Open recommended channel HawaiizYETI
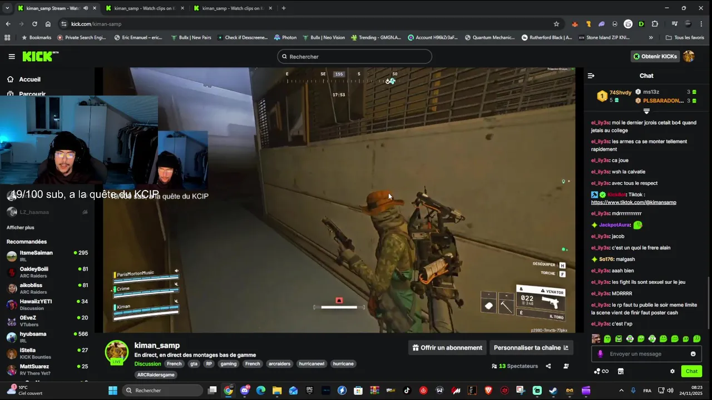This screenshot has width=712, height=400. pyautogui.click(x=47, y=304)
